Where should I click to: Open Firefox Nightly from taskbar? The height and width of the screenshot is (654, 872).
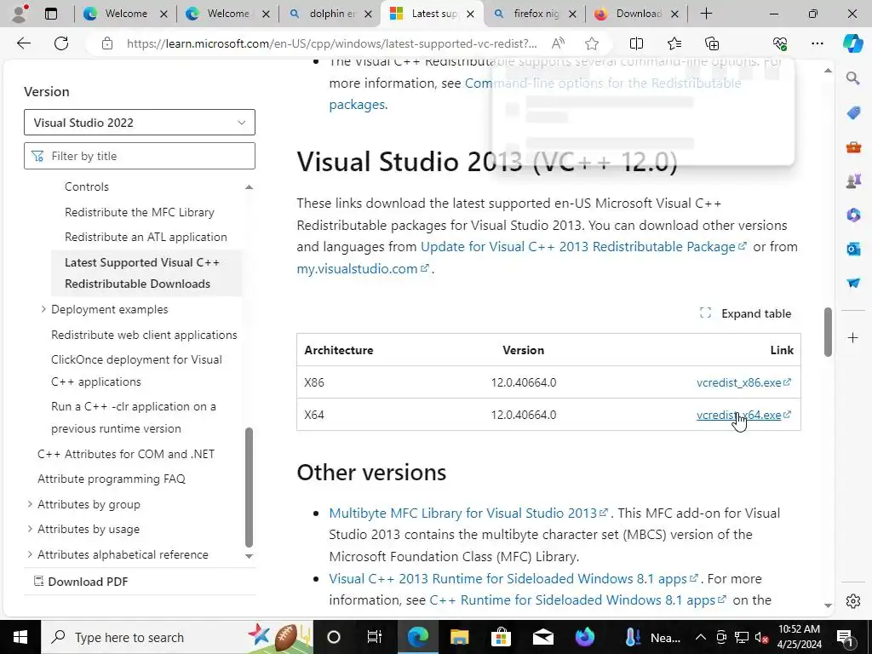584,637
